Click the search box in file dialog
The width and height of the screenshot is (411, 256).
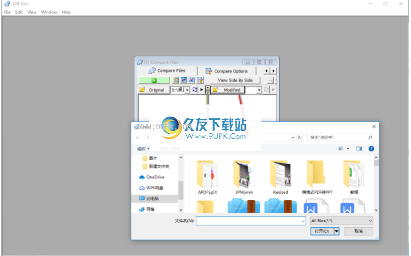[341, 137]
